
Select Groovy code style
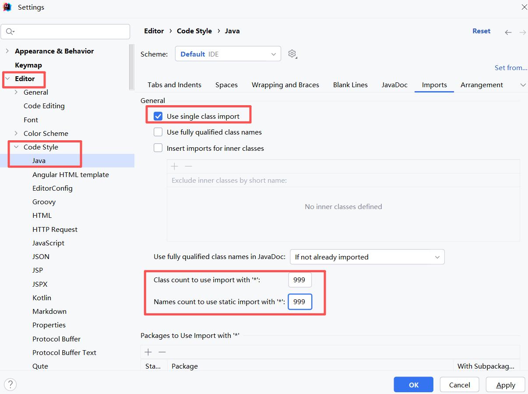tap(44, 202)
